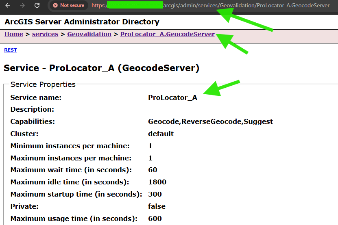Click the browser back arrow

[9, 6]
